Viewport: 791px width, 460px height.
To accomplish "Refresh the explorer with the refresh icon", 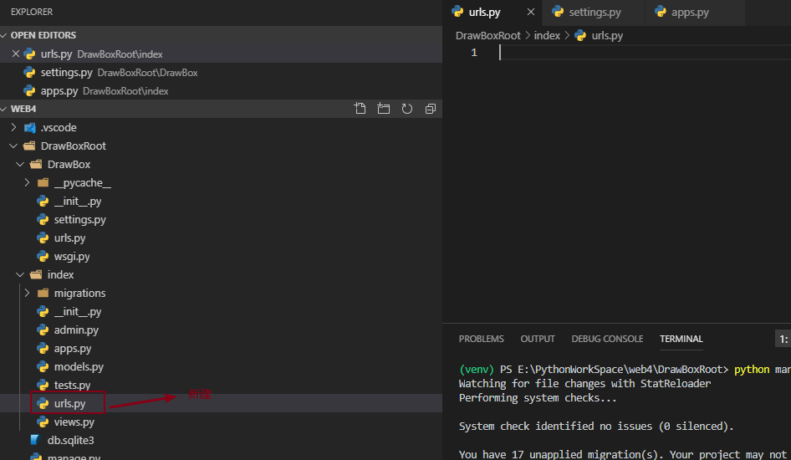I will [406, 109].
